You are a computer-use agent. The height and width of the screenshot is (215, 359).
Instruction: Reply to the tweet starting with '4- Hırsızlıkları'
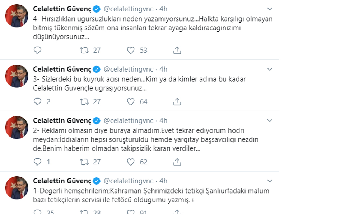[38, 51]
